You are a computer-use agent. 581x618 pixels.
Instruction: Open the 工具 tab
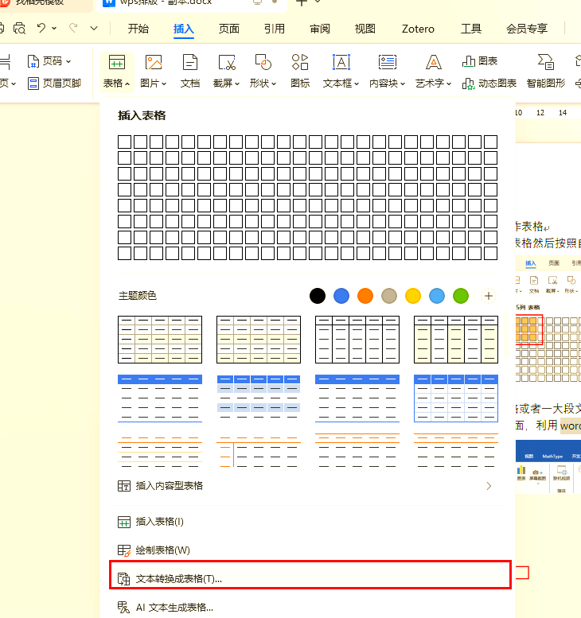point(471,29)
